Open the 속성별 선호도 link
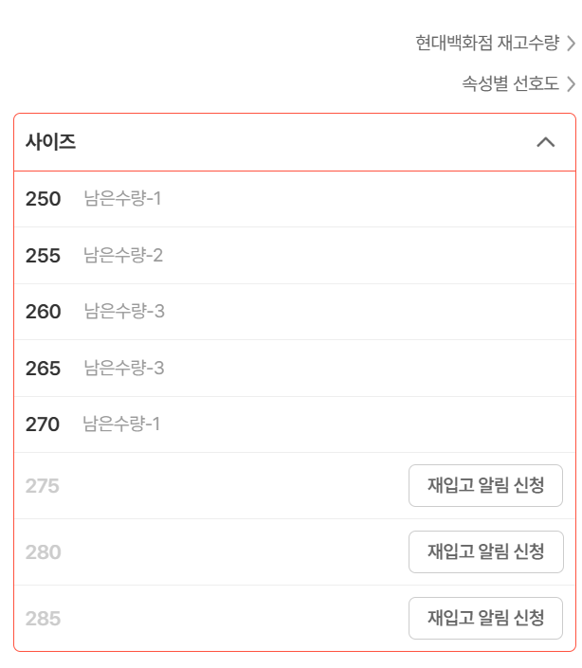 (510, 84)
